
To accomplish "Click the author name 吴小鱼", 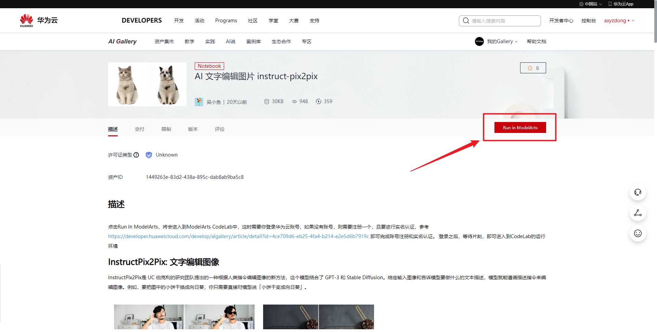I will point(214,102).
